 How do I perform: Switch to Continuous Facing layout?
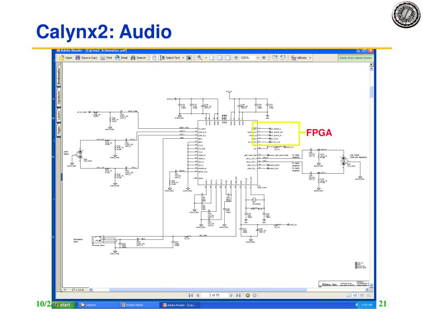tap(362, 296)
